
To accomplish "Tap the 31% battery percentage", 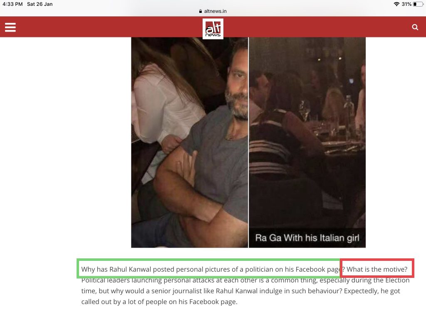I will [x=406, y=4].
